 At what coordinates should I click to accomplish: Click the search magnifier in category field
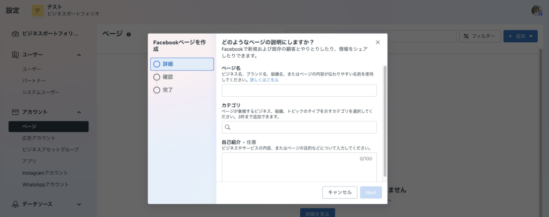point(228,127)
